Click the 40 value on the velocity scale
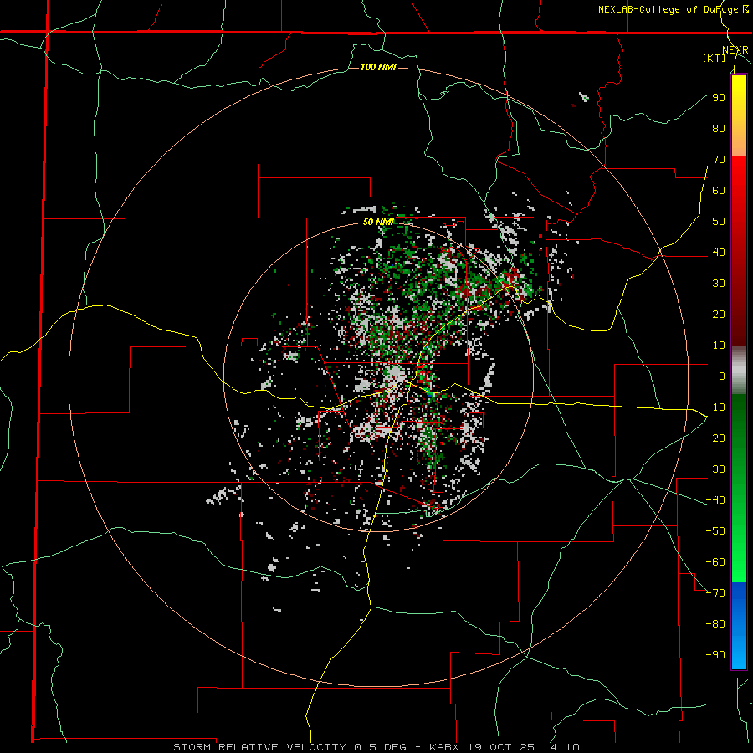Viewport: 753px width, 753px height. (719, 253)
